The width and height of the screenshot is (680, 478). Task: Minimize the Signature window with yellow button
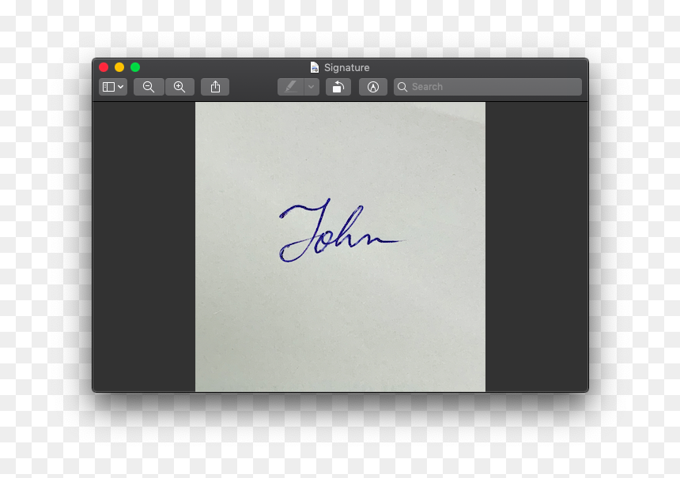point(119,67)
